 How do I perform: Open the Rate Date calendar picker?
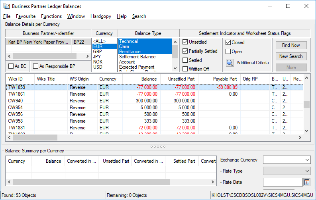pos(307,182)
